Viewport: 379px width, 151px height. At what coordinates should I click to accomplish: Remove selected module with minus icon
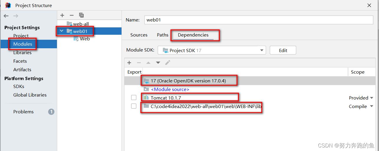[71, 15]
